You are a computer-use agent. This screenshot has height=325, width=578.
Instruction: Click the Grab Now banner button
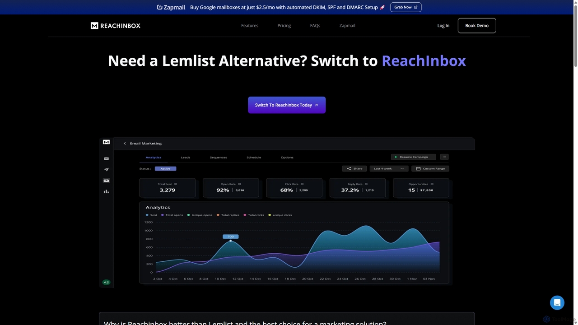point(406,7)
